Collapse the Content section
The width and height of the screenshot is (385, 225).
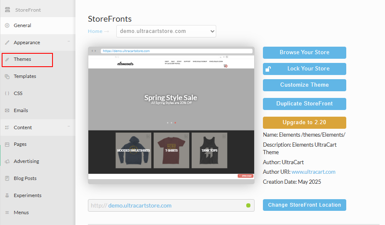coord(69,126)
